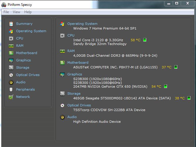196x147 pixels.
Task: Click the CPU chip icon in summary panel
Action: (62, 36)
